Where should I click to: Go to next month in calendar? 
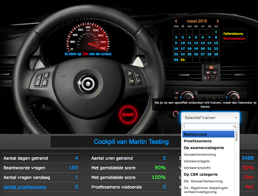(218, 21)
